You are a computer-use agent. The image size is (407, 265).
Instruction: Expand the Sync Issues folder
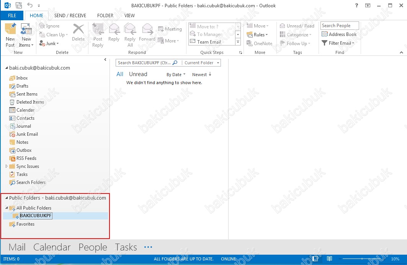(x=7, y=166)
